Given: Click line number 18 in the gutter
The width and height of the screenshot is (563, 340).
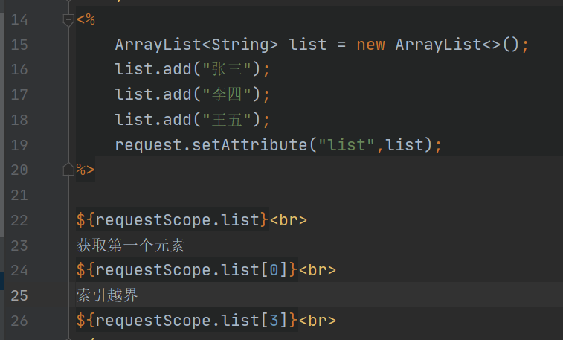Looking at the screenshot, I should click(x=19, y=120).
